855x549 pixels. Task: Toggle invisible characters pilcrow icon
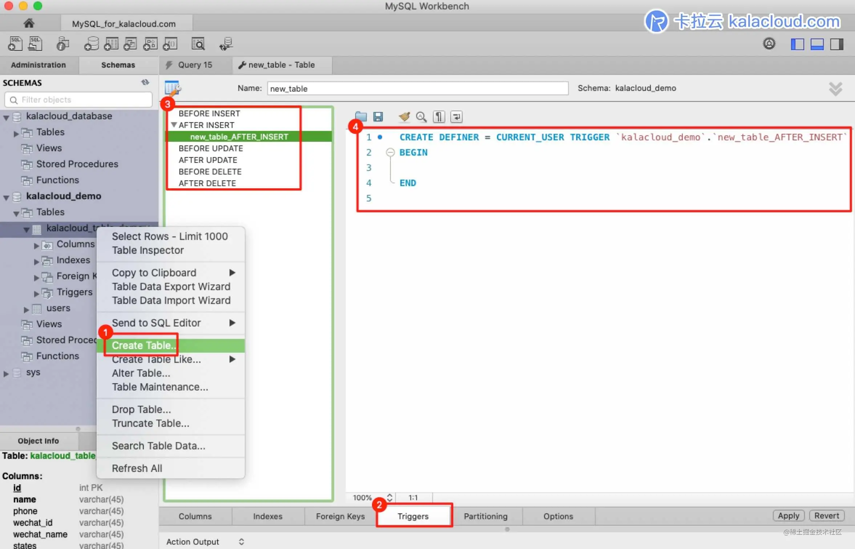[x=439, y=116]
